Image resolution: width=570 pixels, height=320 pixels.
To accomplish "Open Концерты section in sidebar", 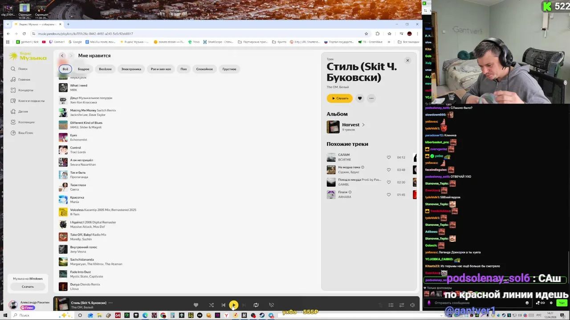I will [22, 90].
